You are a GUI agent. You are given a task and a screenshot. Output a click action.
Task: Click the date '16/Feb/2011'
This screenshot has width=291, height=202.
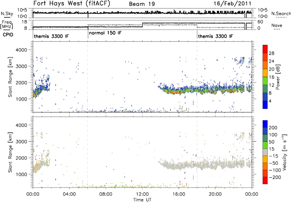(232, 4)
